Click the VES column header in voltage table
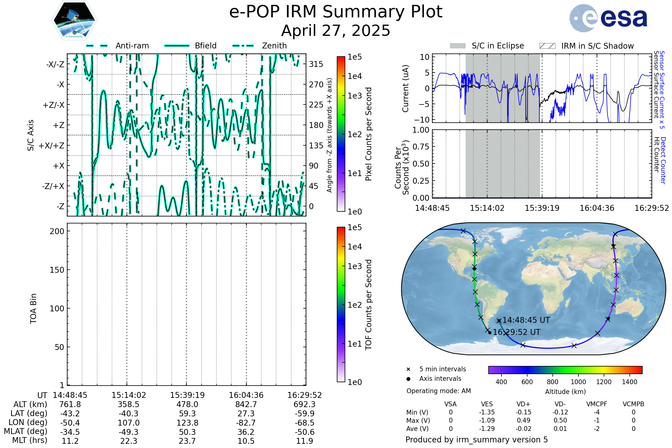This screenshot has width=672, height=448. pyautogui.click(x=487, y=404)
